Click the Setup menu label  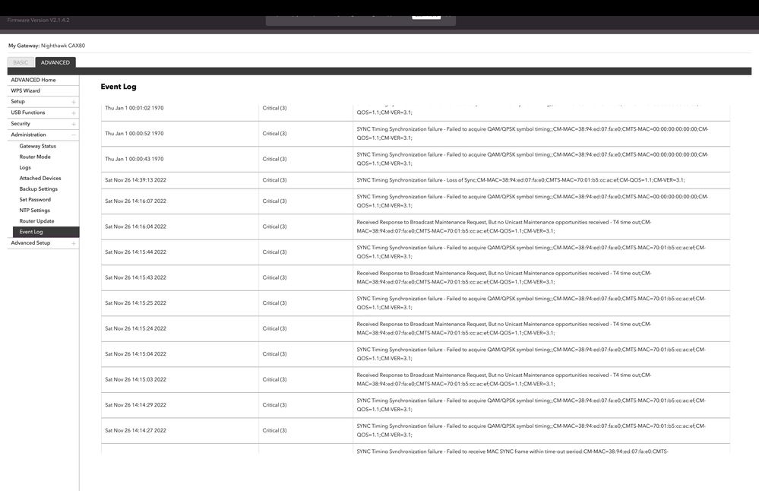pyautogui.click(x=18, y=102)
